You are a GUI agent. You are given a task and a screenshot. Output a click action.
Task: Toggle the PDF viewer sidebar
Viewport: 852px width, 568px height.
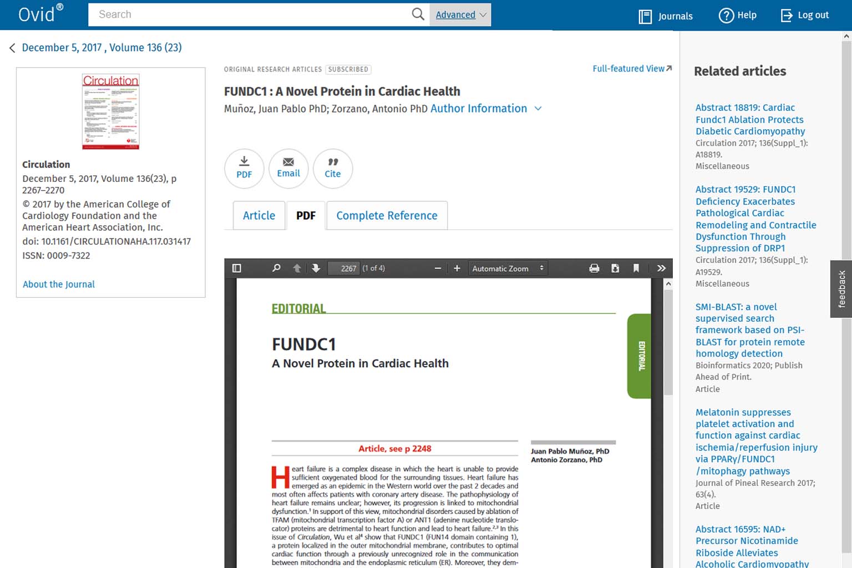(x=236, y=268)
